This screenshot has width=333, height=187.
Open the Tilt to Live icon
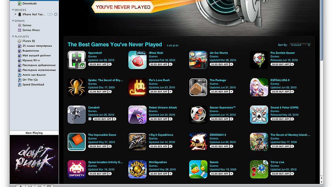point(259,169)
